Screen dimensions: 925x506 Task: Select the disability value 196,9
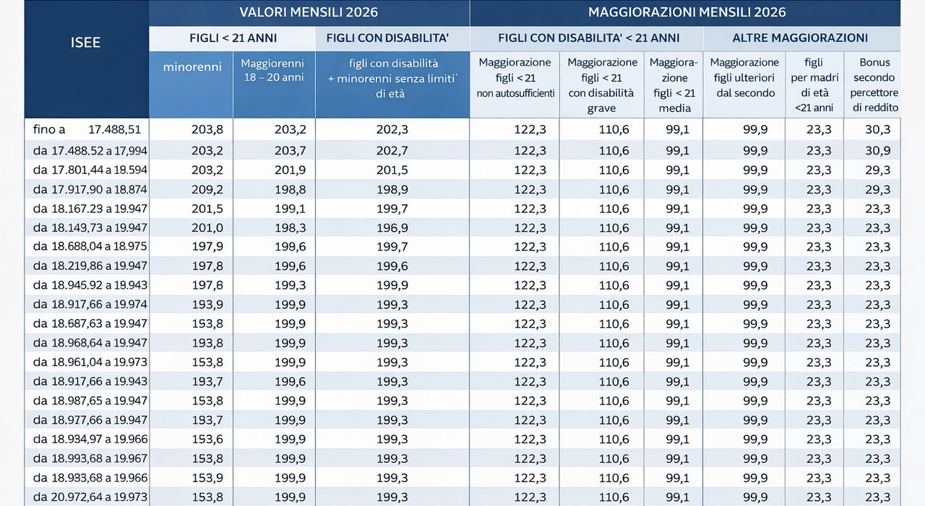pyautogui.click(x=392, y=228)
